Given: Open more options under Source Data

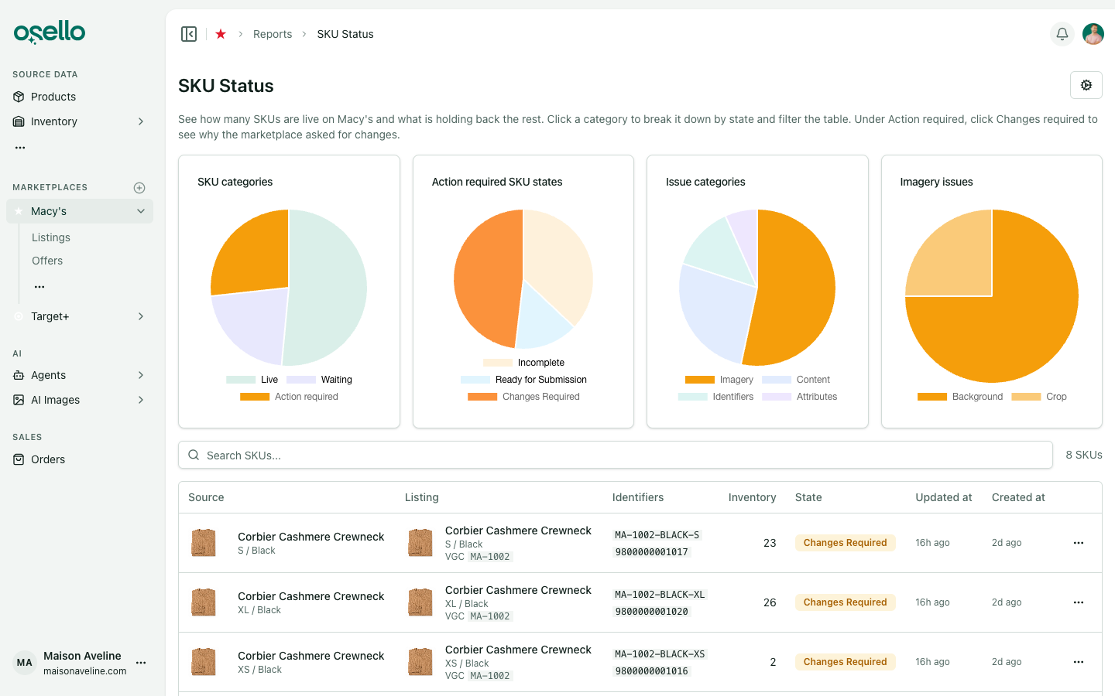Looking at the screenshot, I should (x=20, y=147).
